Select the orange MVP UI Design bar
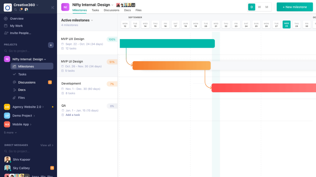Viewport: 316px width, 177px height. 172,65
